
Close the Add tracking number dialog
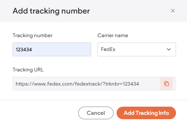(173, 11)
